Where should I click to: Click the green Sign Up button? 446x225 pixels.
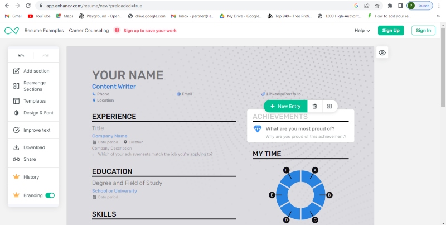[390, 30]
